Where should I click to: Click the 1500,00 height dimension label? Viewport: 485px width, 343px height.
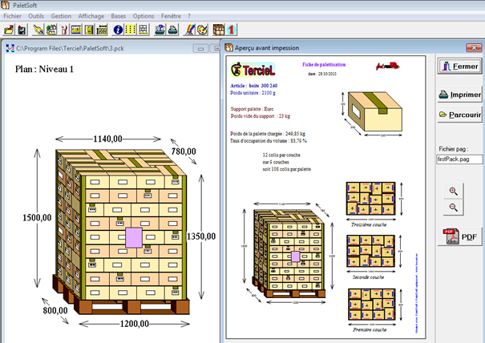click(37, 218)
